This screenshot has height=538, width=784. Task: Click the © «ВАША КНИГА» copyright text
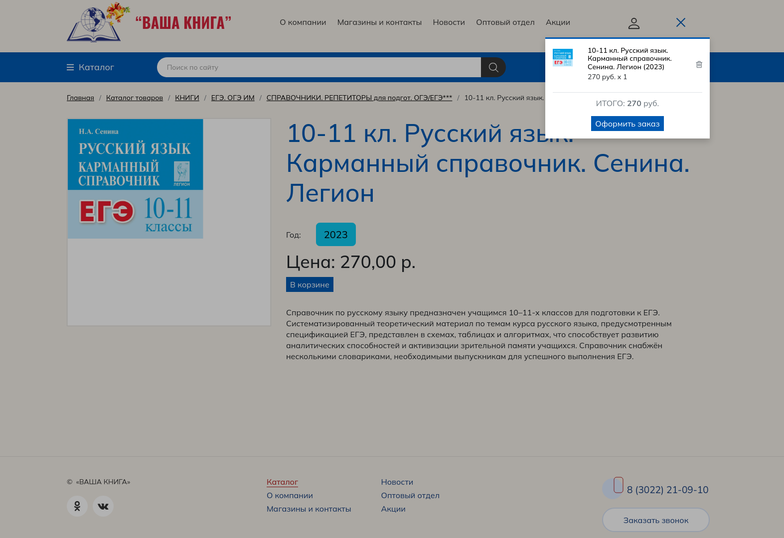click(99, 482)
